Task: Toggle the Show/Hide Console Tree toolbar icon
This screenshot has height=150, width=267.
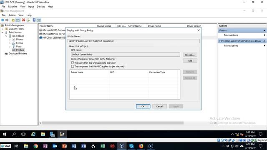Action: (18, 20)
